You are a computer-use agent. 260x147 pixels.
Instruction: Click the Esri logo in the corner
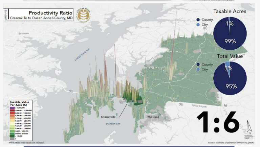250,136
